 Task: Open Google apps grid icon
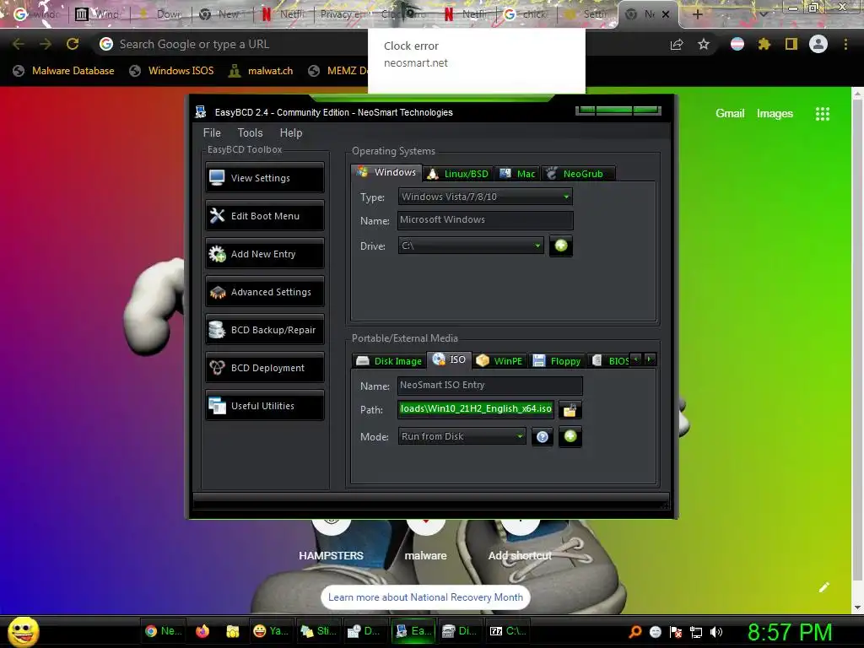coord(823,114)
